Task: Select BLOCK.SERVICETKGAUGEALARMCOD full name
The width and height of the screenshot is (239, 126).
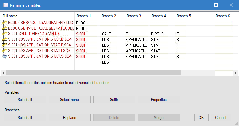Action: click(40, 23)
